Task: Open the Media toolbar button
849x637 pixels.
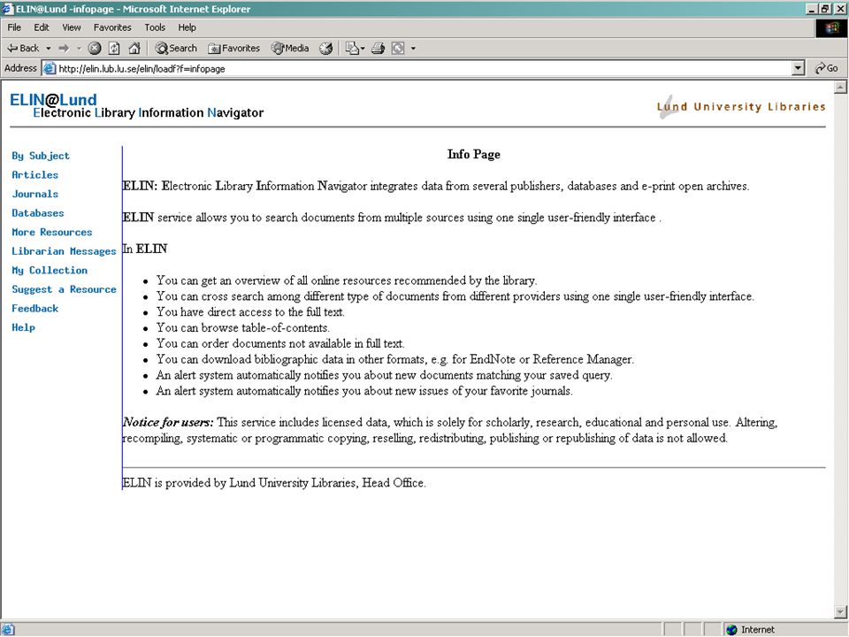Action: pos(291,48)
